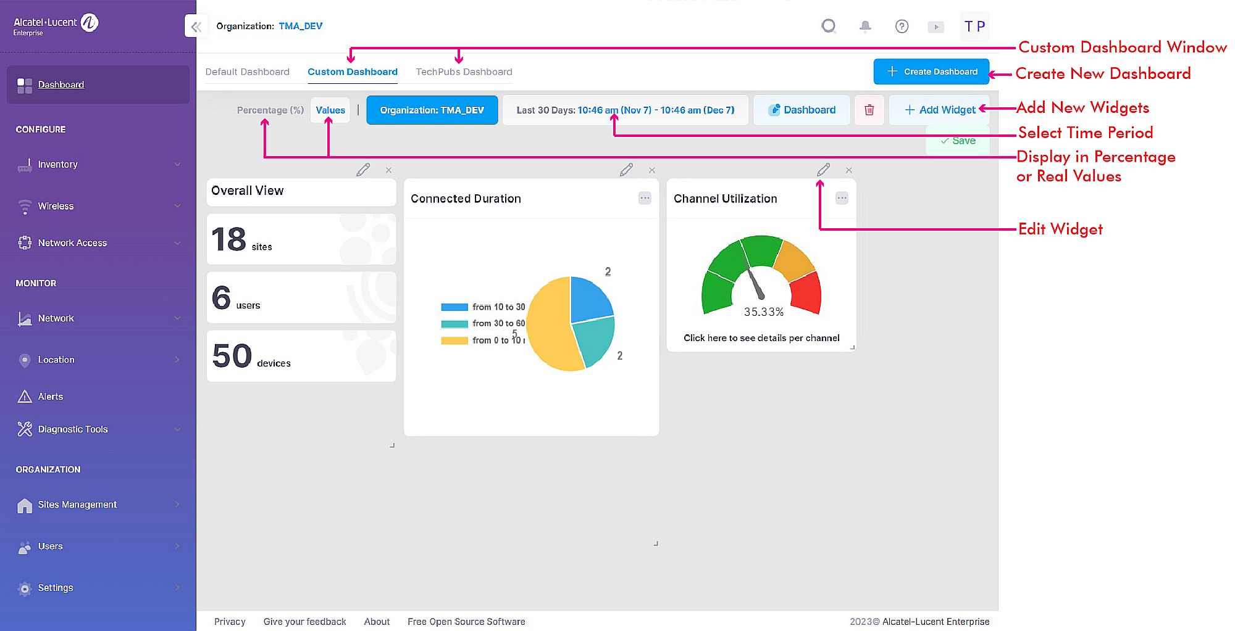Image resolution: width=1235 pixels, height=631 pixels.
Task: Click the Alerts warning triangle icon
Action: click(x=25, y=397)
